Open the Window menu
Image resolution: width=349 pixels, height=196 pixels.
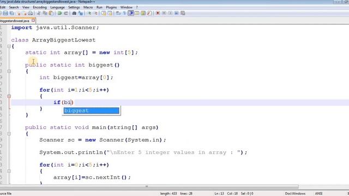[127, 7]
